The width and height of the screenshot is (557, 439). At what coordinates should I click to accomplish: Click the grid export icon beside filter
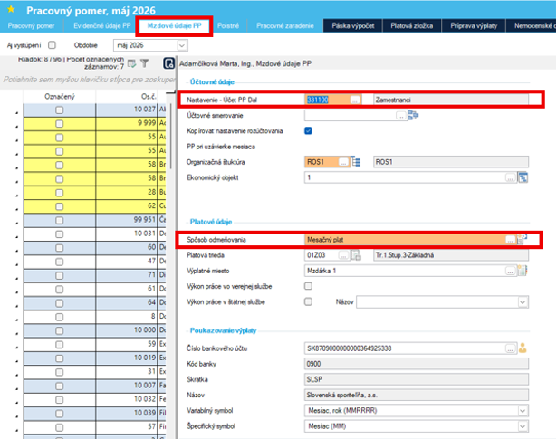[132, 63]
